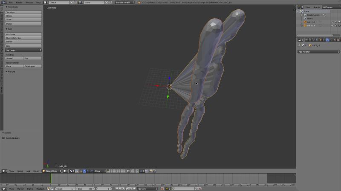This screenshot has width=341, height=191.
Task: Click the pivot point icon
Action: [72, 171]
